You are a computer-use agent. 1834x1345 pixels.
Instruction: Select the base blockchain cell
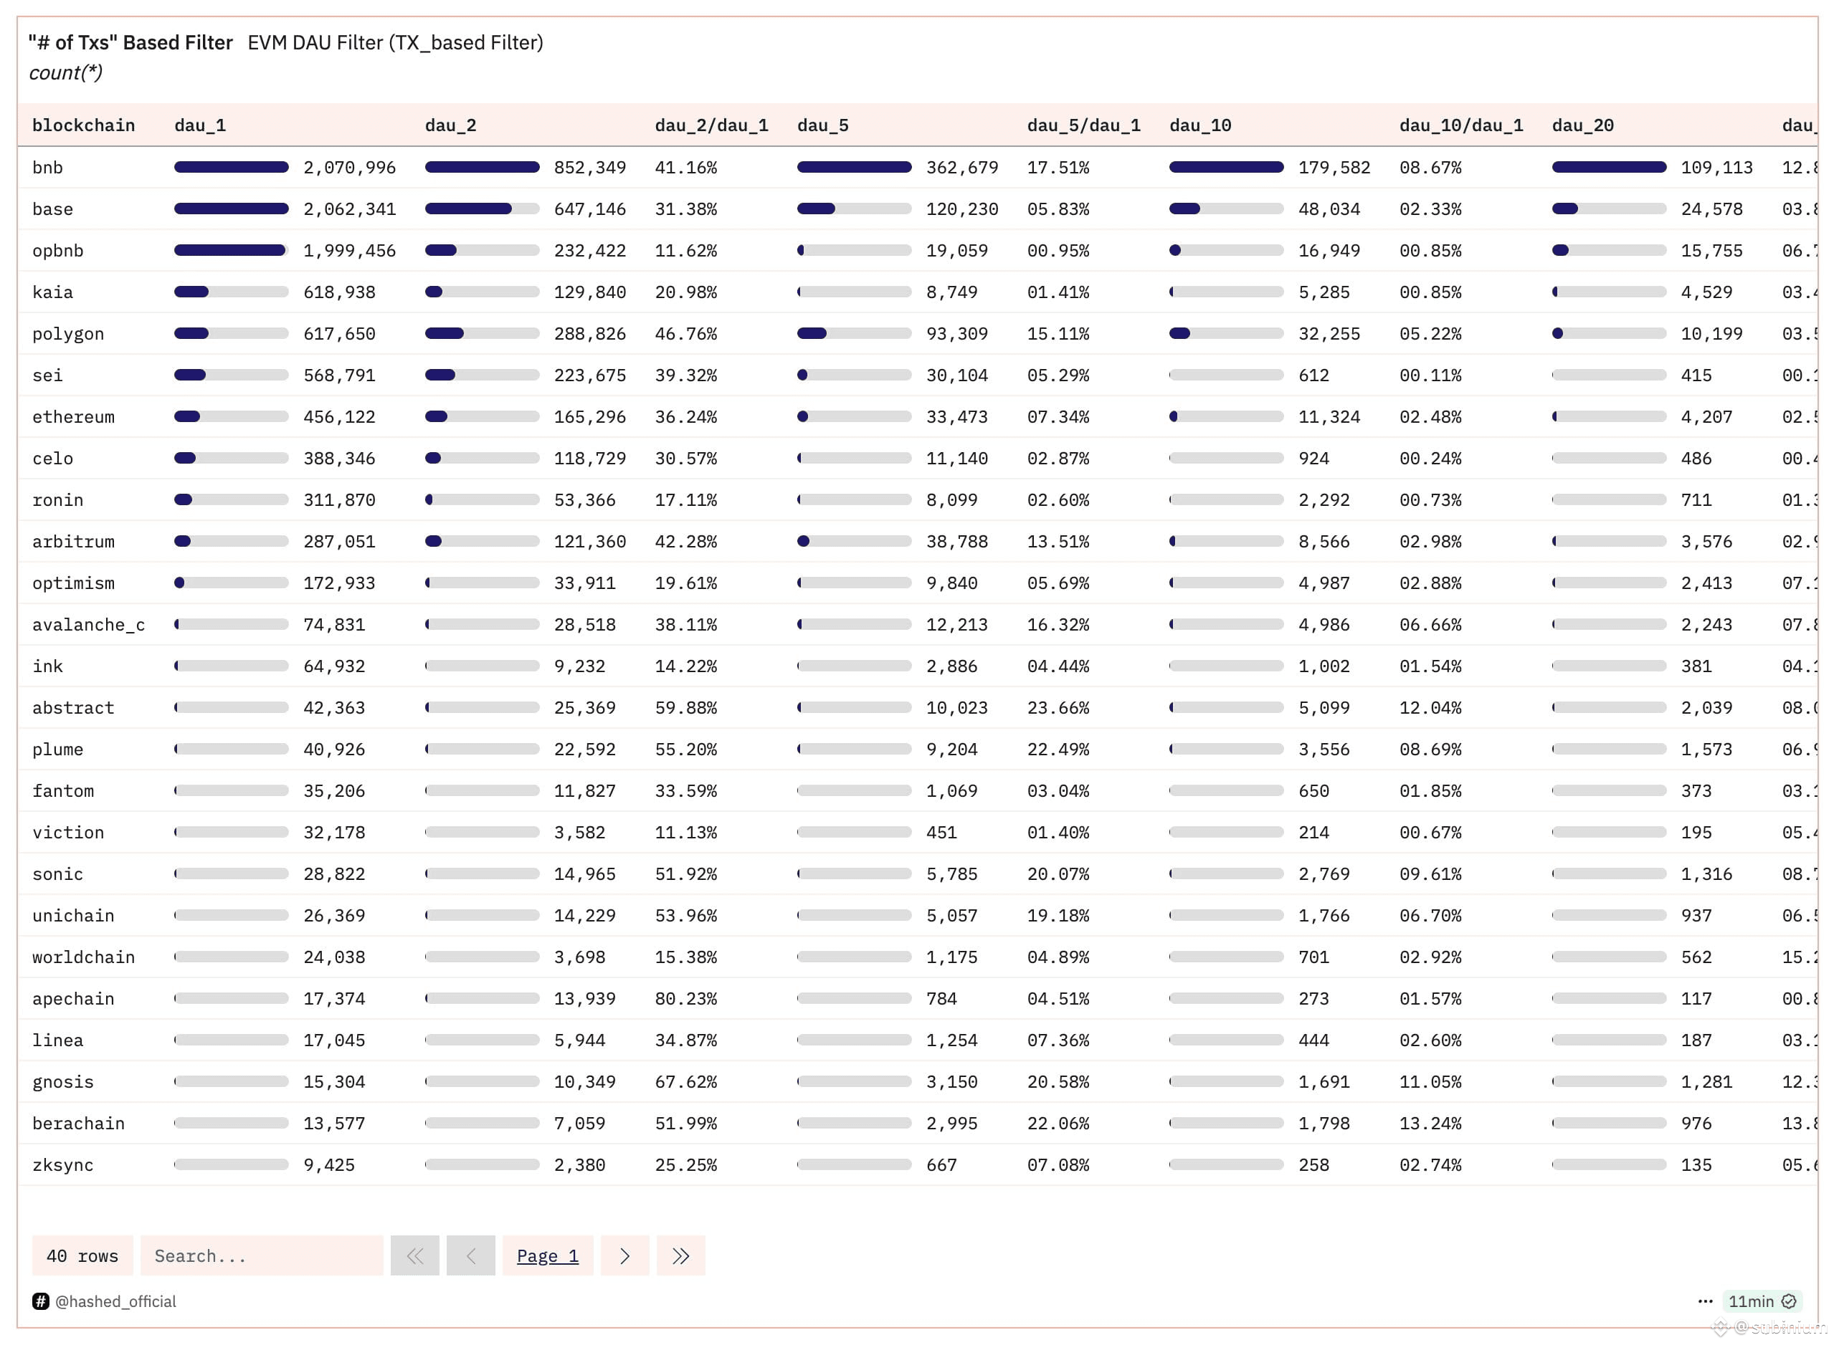click(x=53, y=209)
